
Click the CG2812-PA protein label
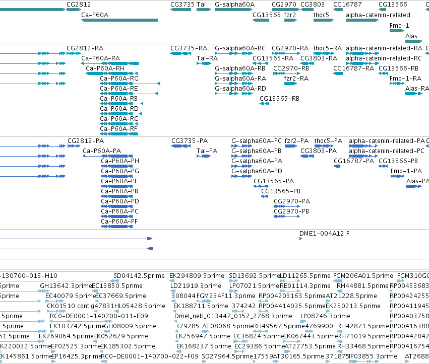(x=86, y=141)
